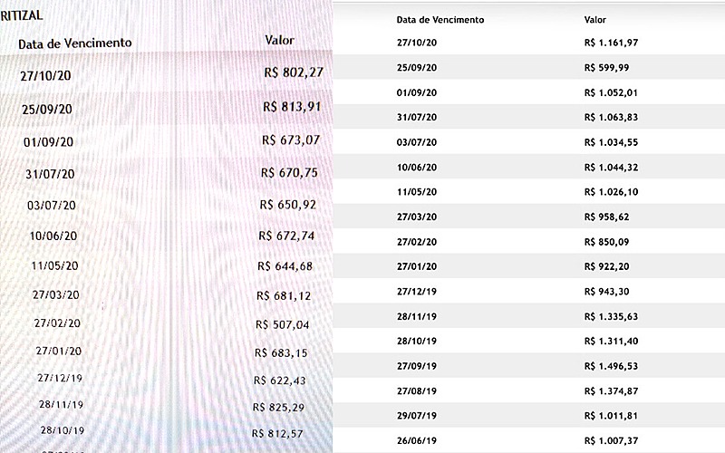Click the R$ 1.161,97 value

point(611,43)
